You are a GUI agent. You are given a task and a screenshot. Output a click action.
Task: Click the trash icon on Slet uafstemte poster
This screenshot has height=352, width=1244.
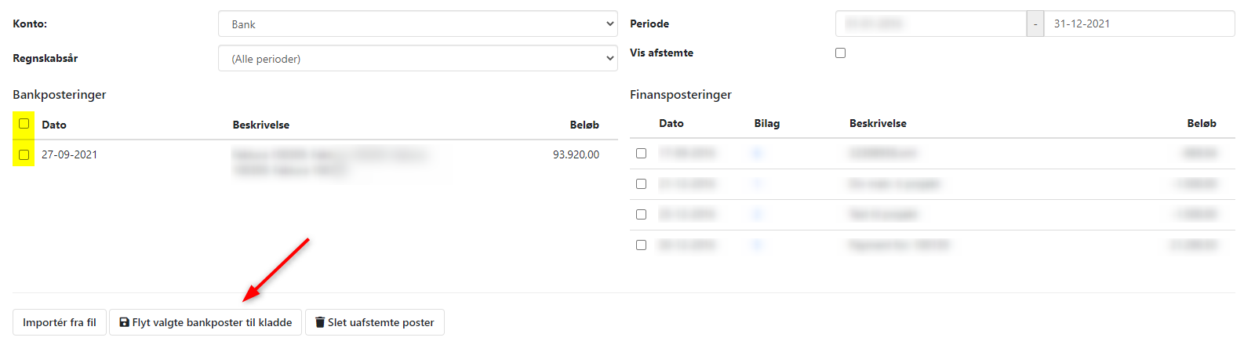click(x=320, y=322)
